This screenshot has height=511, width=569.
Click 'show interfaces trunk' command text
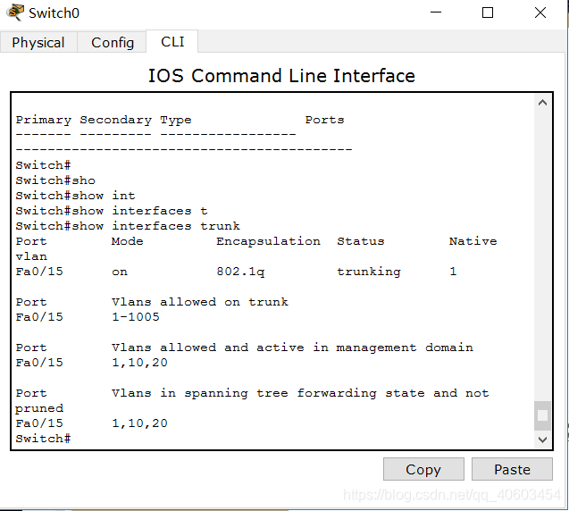click(156, 226)
